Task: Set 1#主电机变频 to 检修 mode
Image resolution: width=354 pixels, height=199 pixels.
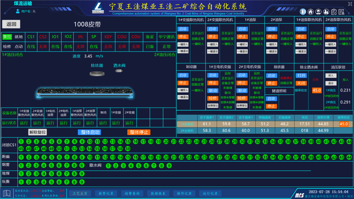Action: pyautogui.click(x=213, y=98)
